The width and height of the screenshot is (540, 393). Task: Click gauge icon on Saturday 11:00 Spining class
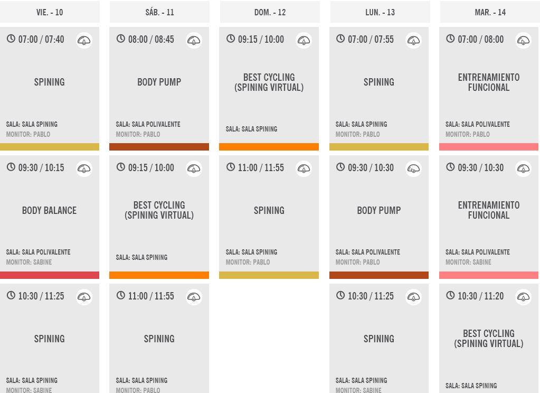tap(194, 297)
